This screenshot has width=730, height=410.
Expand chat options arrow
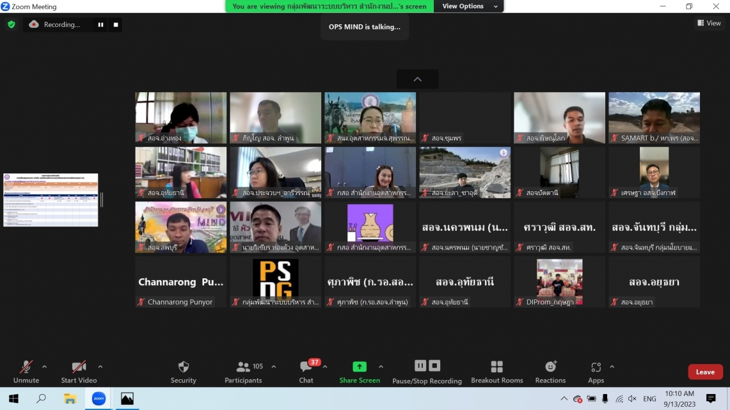click(325, 367)
